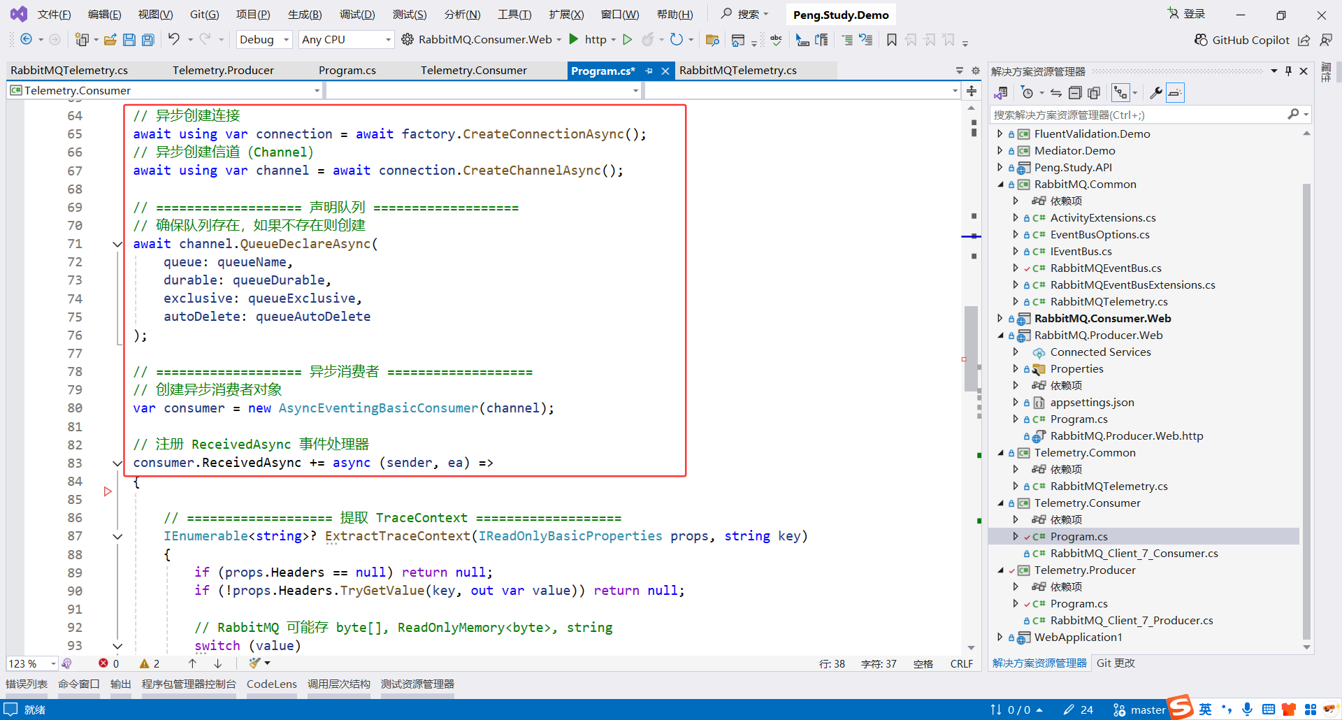Image resolution: width=1342 pixels, height=720 pixels.
Task: Click the restart/refresh circular arrow icon
Action: (x=676, y=39)
